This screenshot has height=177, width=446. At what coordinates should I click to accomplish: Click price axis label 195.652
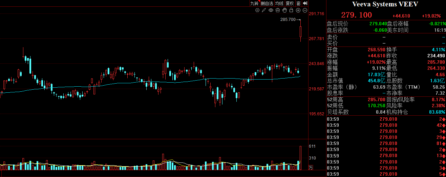click(x=317, y=114)
